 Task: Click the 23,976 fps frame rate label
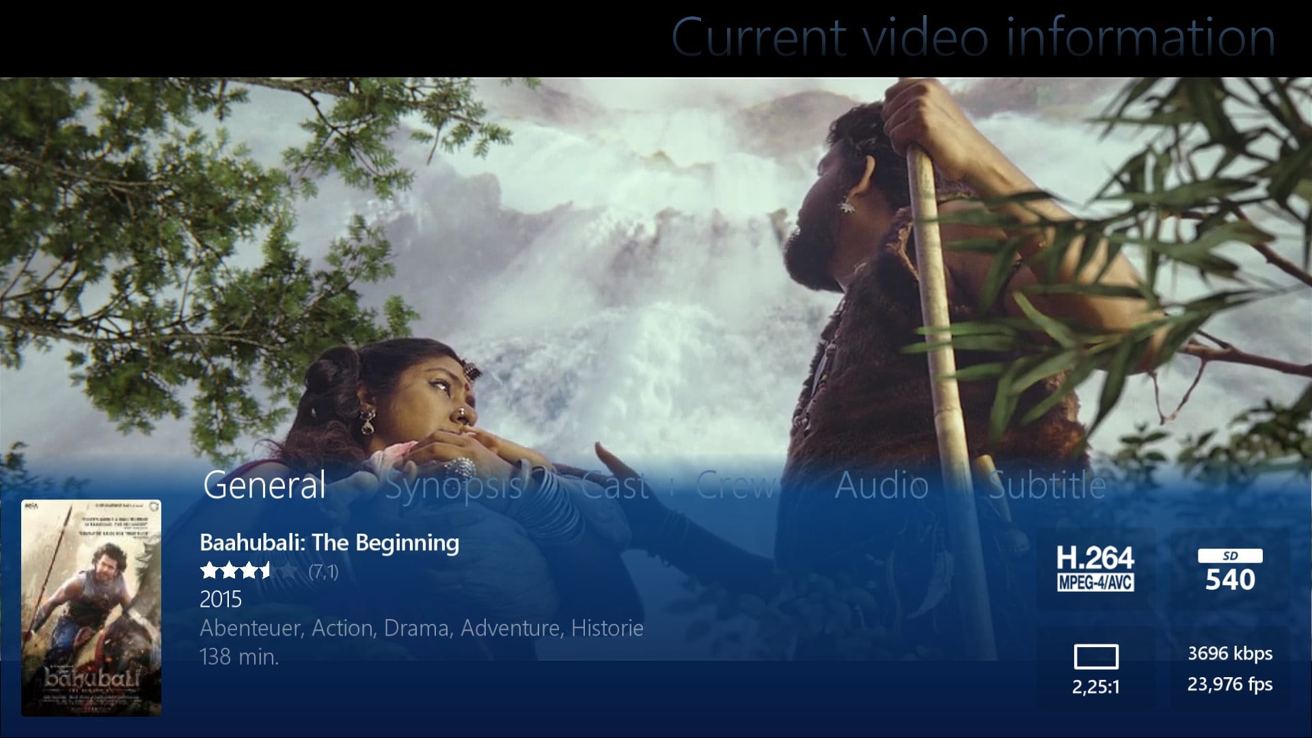1230,684
